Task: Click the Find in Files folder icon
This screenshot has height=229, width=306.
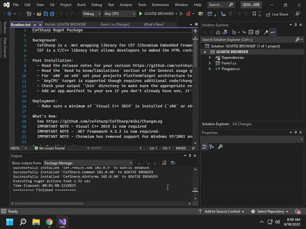Action: point(201,14)
